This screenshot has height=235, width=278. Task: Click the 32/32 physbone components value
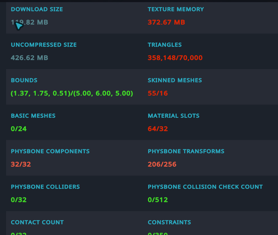coord(21,164)
